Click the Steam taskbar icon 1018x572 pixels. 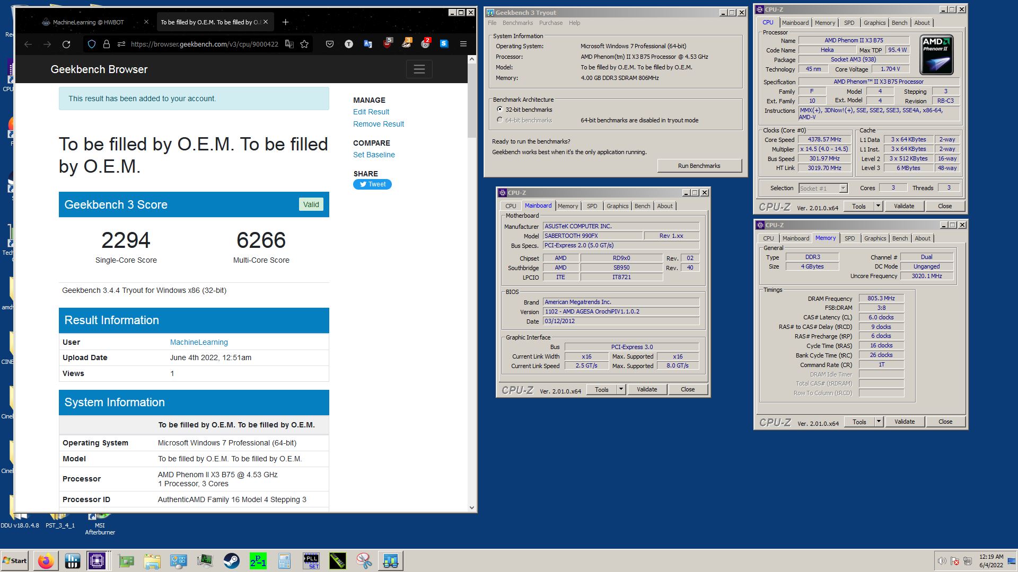click(231, 561)
